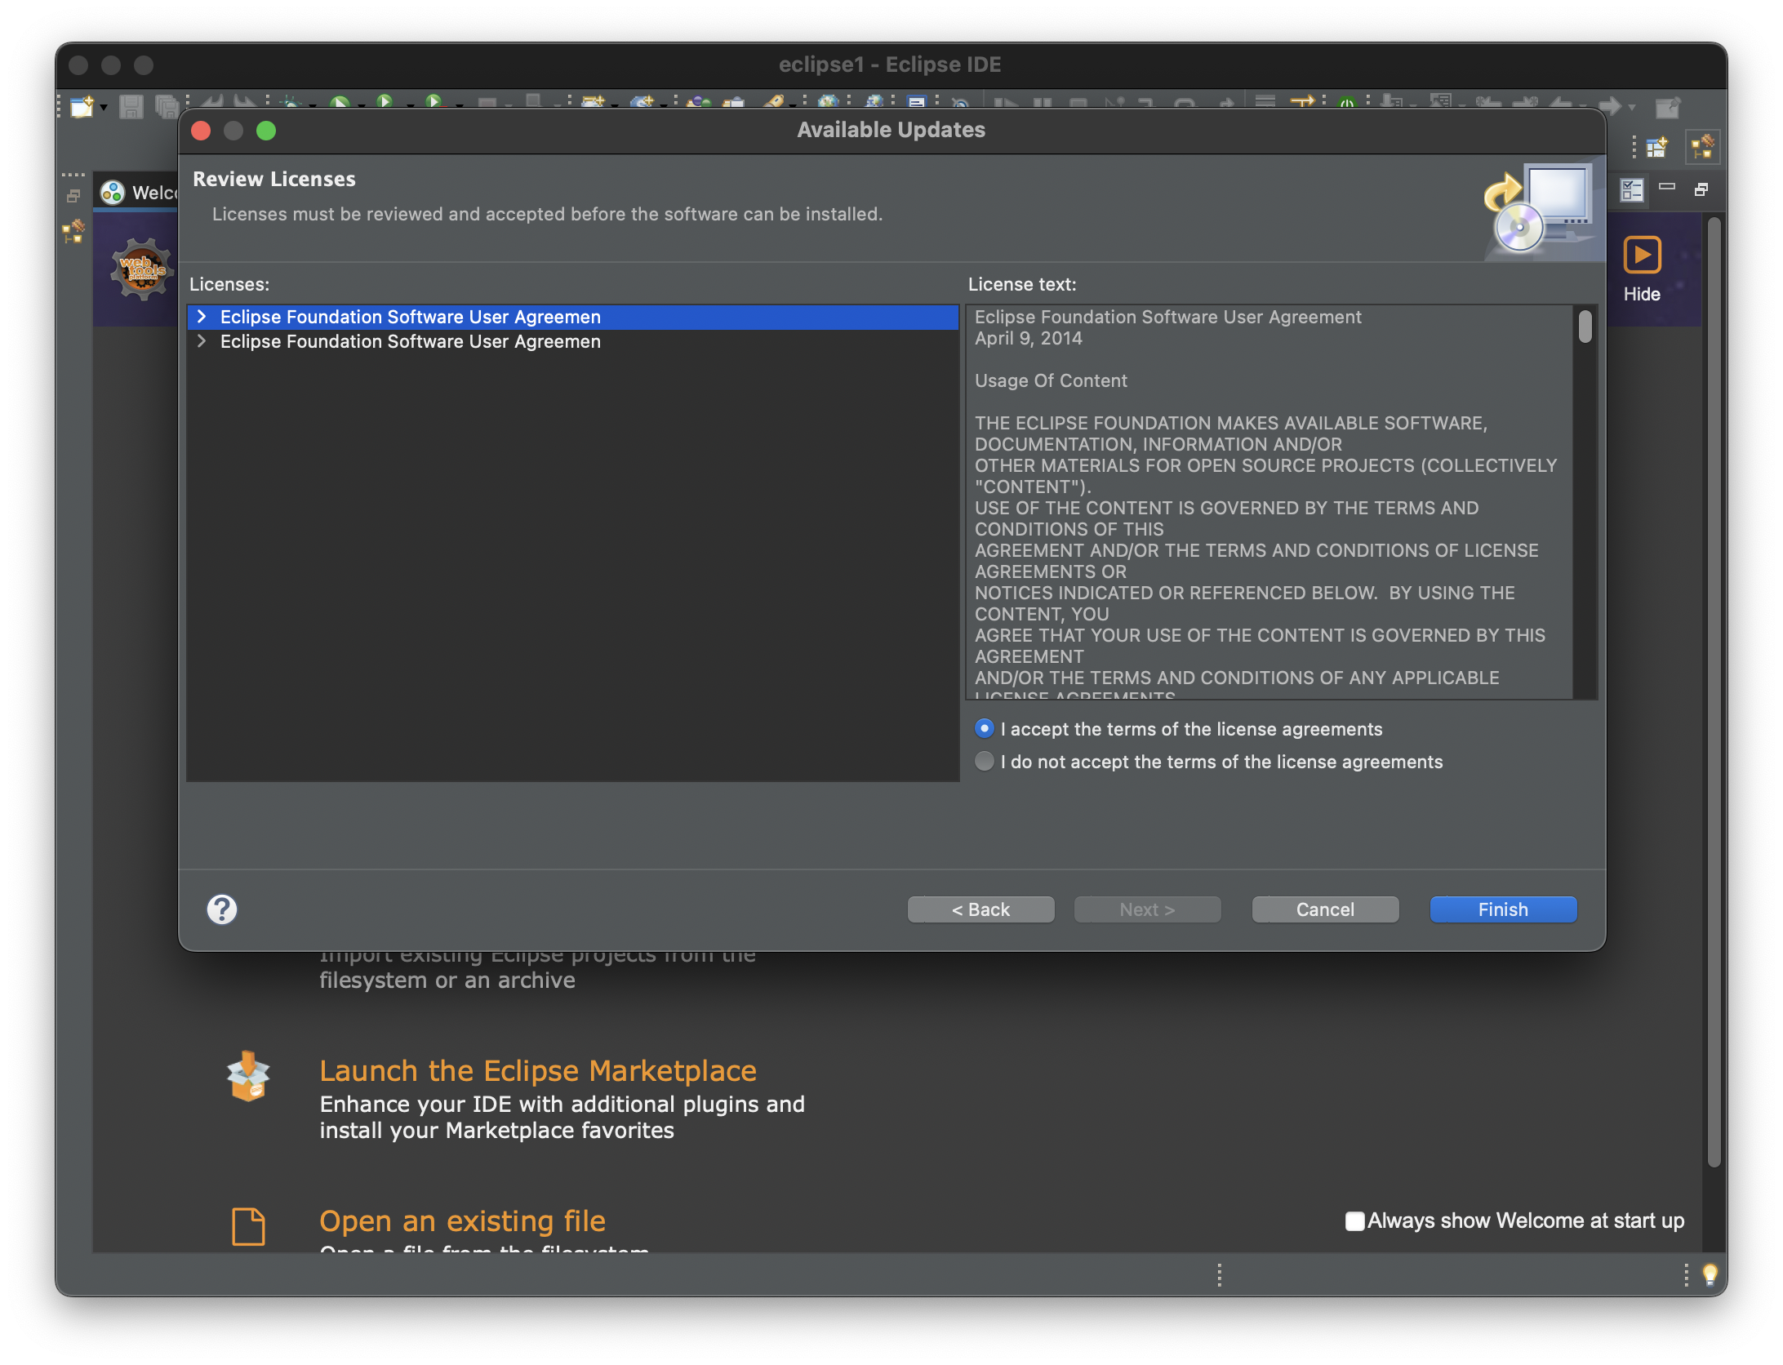The image size is (1783, 1365).
Task: Enable Always show Welcome at start up
Action: tap(1354, 1221)
